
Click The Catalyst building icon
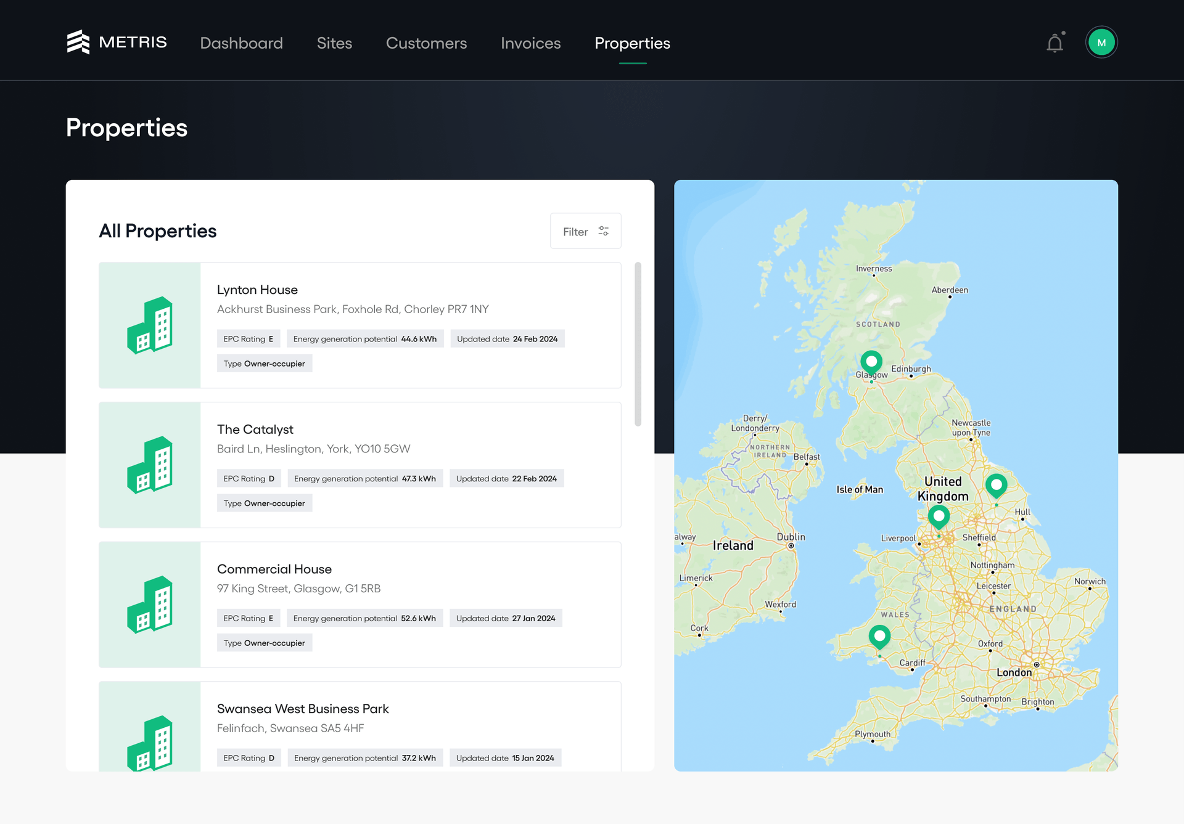click(150, 465)
